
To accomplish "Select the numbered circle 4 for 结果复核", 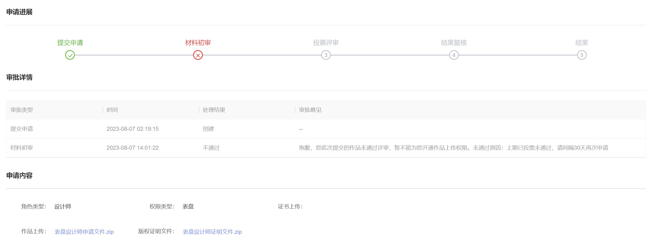I will [454, 55].
